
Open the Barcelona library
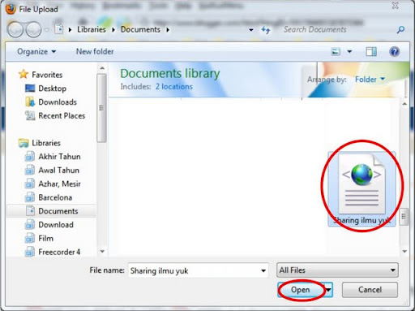[55, 197]
